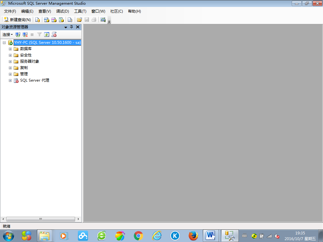Image resolution: width=323 pixels, height=242 pixels.
Task: Open the 文件(F) menu
Action: tap(10, 11)
